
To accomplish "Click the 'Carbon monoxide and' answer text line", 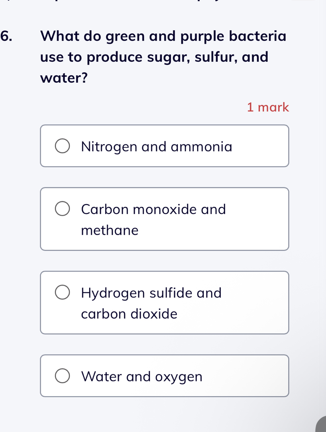I will click(x=153, y=209).
